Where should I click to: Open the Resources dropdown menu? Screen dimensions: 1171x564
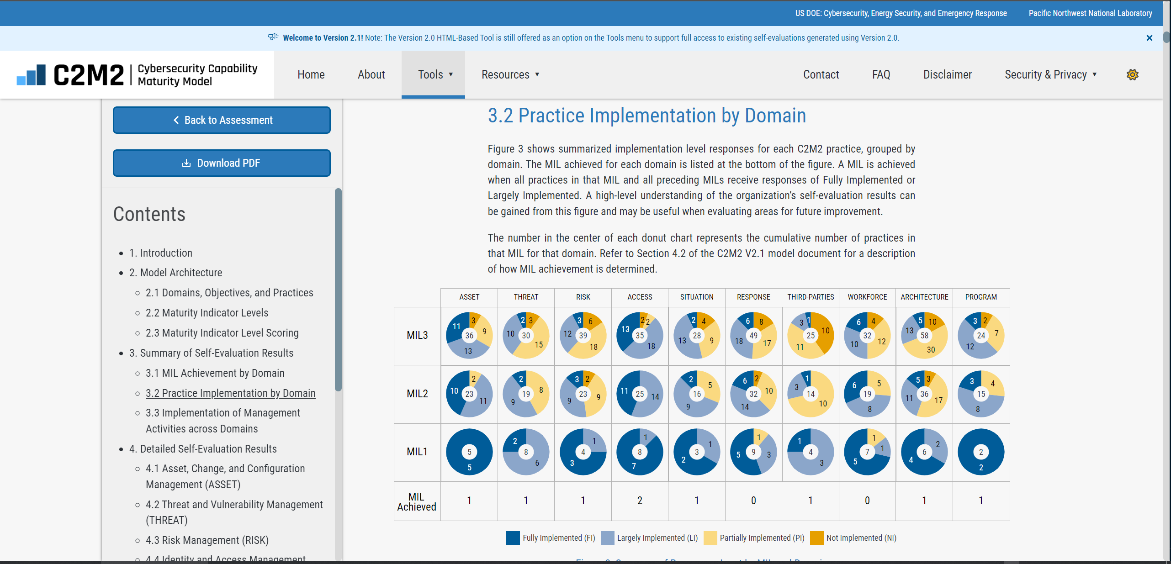pos(510,74)
